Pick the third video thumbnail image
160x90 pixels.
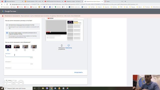click(25, 47)
